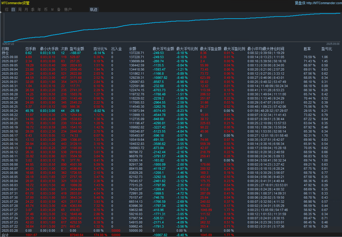Select the 持仓 holdings row label
Screen dimensions: 342x237
5,53
